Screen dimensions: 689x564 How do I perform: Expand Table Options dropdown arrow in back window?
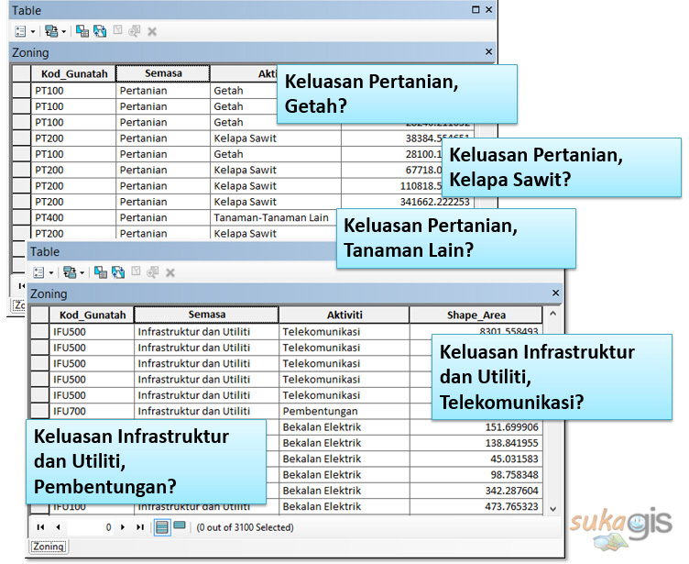point(32,32)
